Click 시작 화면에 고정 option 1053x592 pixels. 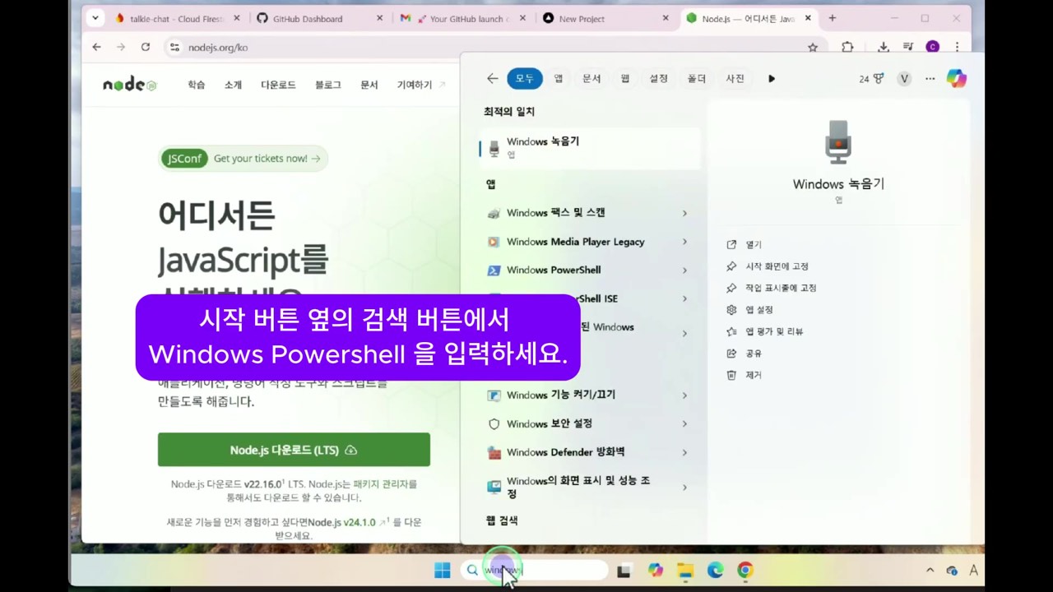(x=777, y=266)
